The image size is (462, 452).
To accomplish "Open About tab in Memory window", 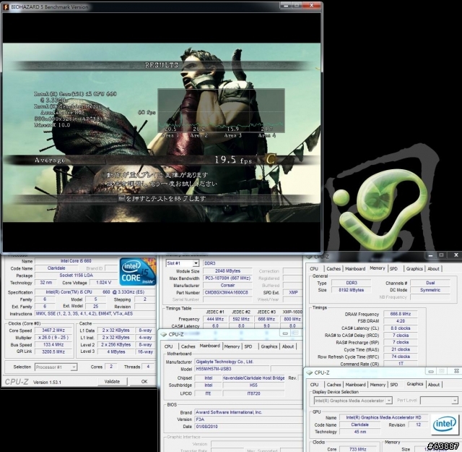I will [x=433, y=268].
